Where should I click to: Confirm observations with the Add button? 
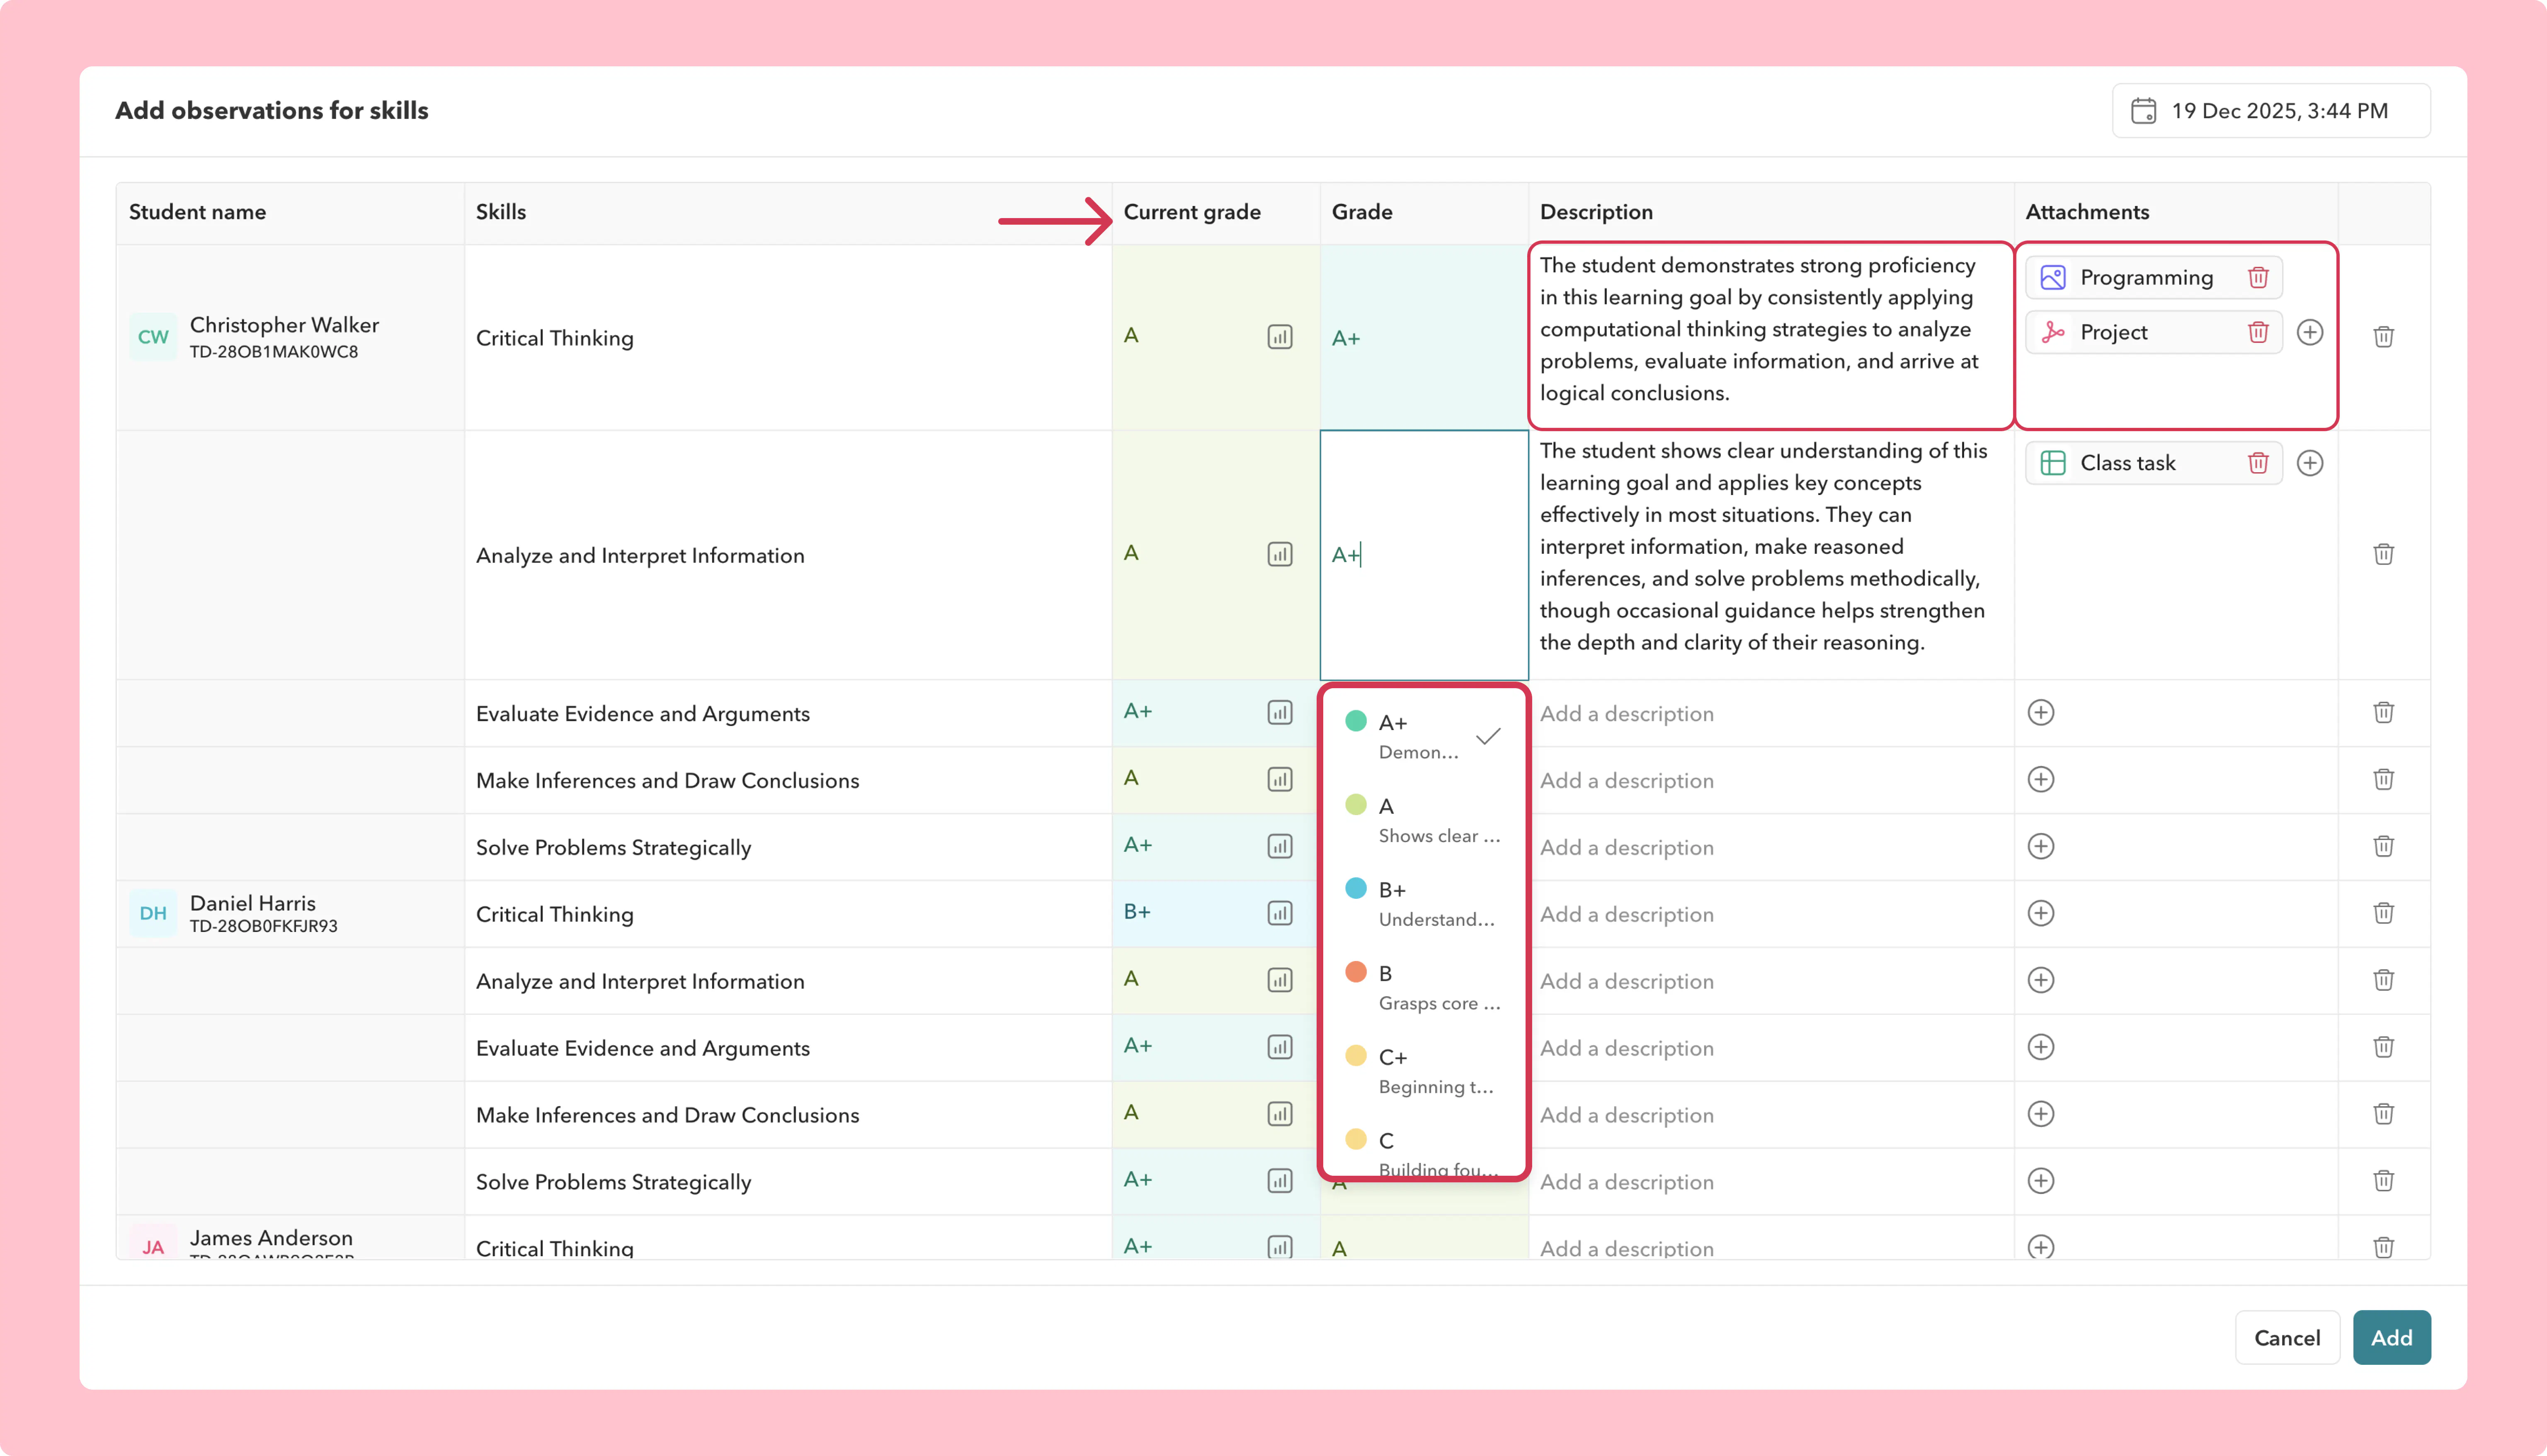point(2392,1338)
